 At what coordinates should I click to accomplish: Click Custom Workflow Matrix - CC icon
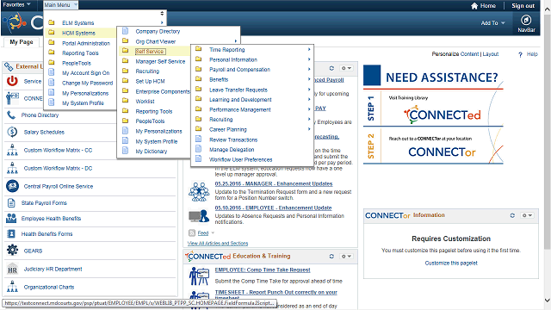click(x=12, y=150)
